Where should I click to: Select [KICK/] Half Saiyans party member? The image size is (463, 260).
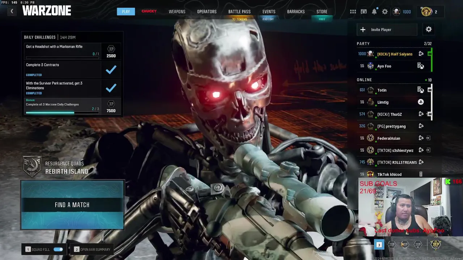(394, 54)
